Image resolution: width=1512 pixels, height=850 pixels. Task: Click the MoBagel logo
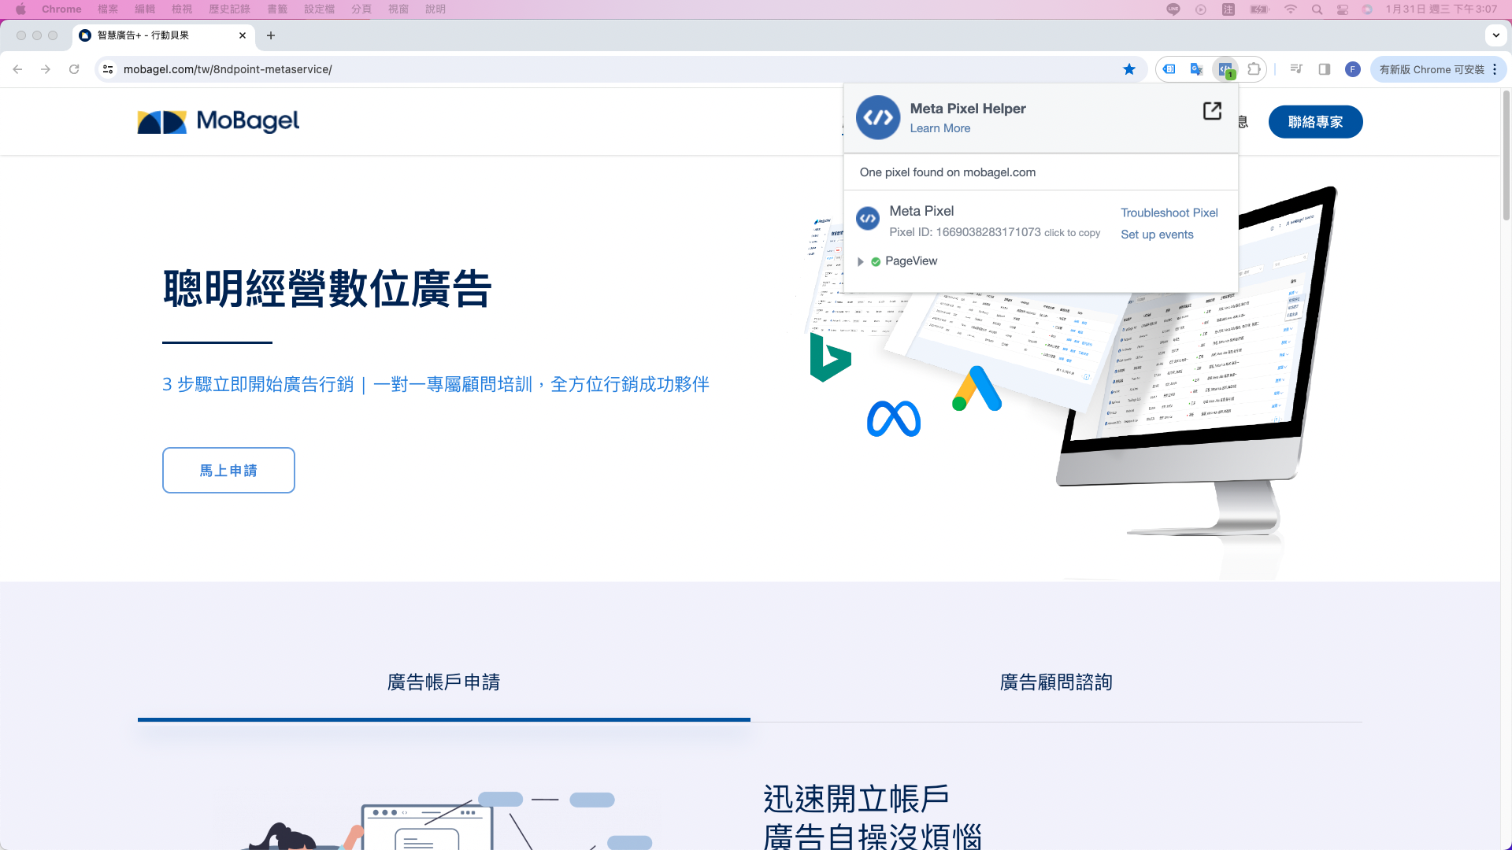(218, 121)
